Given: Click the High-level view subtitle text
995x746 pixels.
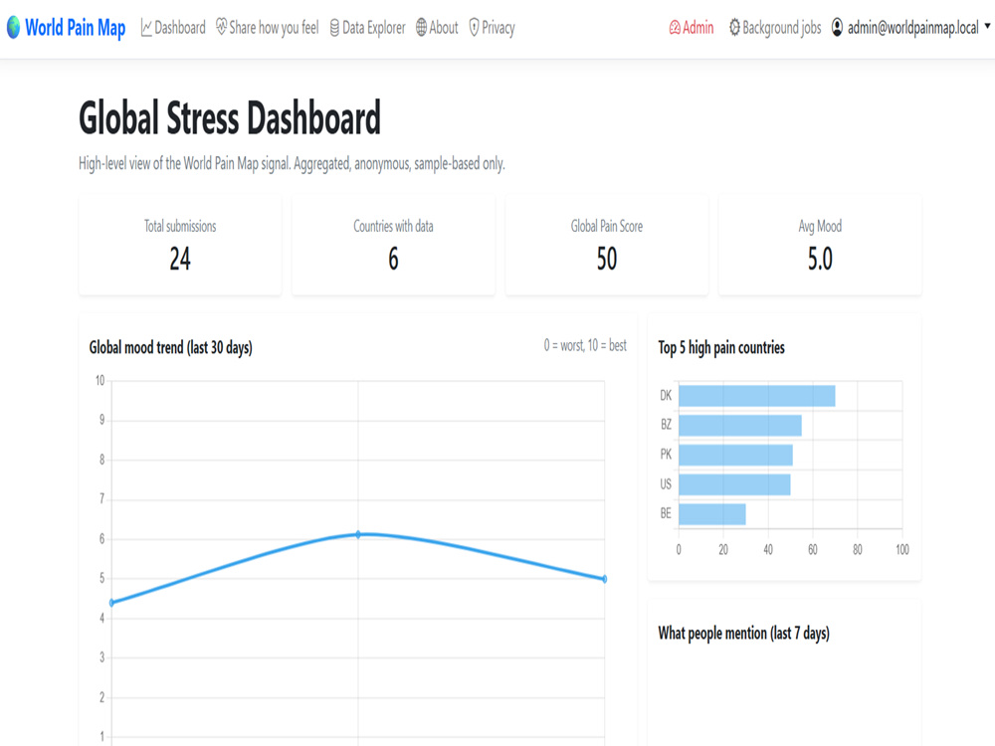Looking at the screenshot, I should pyautogui.click(x=292, y=164).
